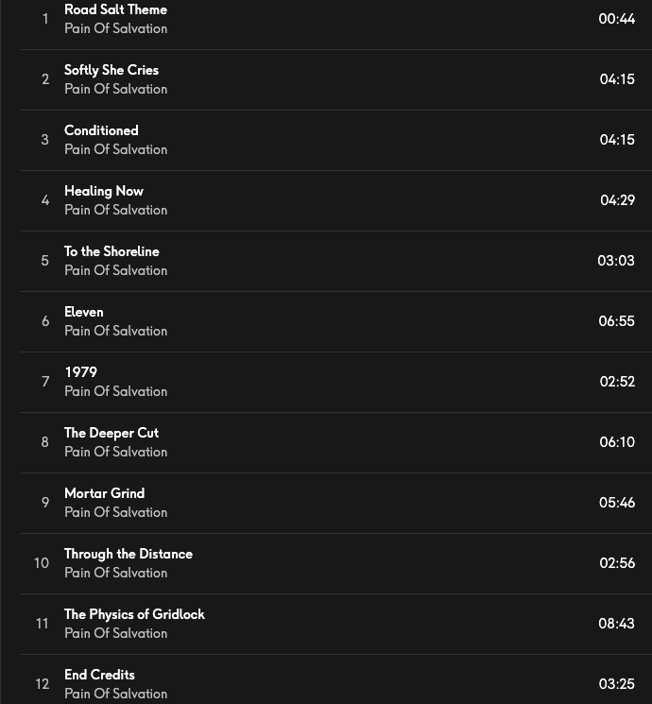The image size is (652, 704).
Task: Click track number 7 in the list
Action: pos(44,382)
